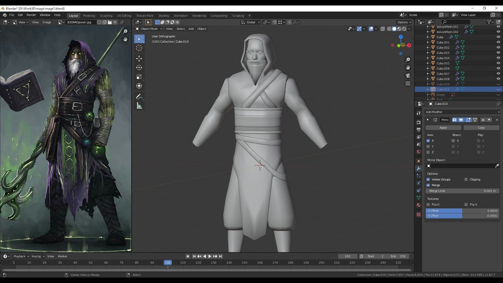
Task: Open the Output properties tab
Action: pyautogui.click(x=419, y=130)
